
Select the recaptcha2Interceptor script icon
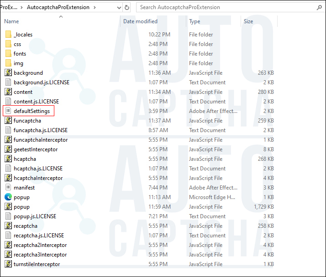point(8,245)
